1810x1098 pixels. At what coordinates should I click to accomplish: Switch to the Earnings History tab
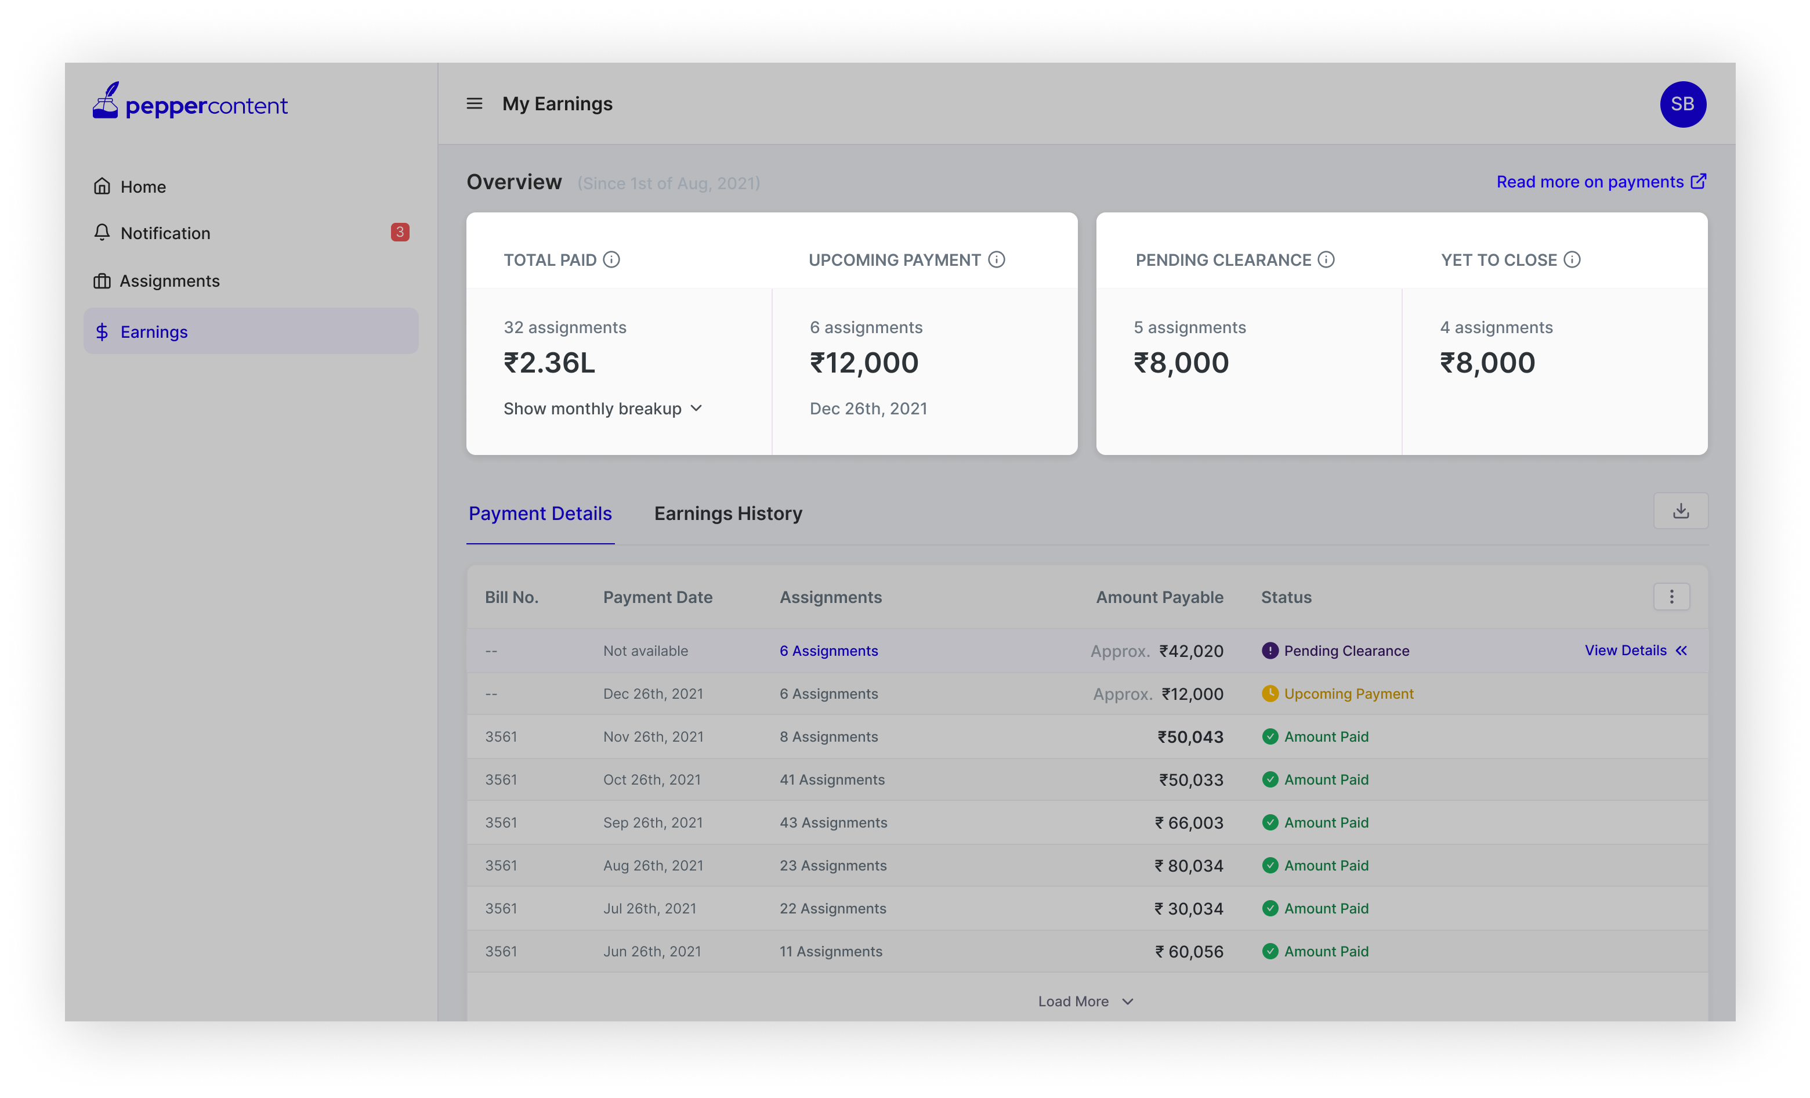click(x=728, y=513)
